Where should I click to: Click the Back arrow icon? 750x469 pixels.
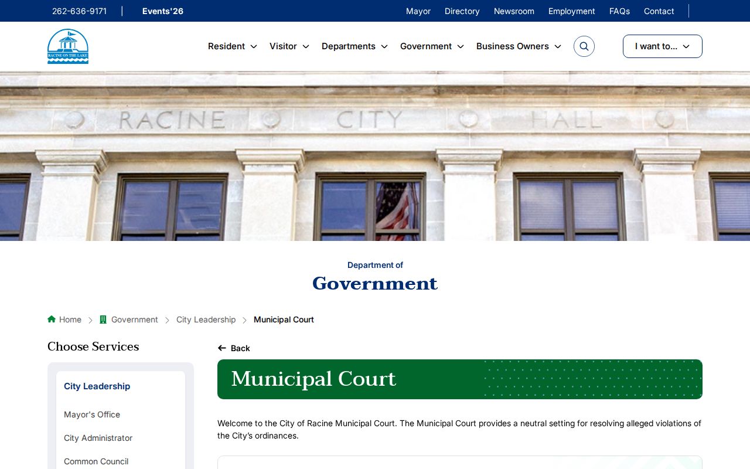point(222,348)
